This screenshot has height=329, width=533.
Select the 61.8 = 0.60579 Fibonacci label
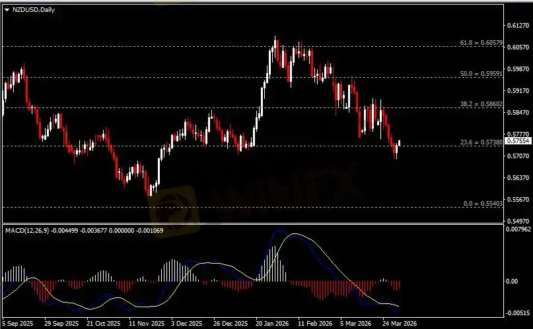point(481,43)
